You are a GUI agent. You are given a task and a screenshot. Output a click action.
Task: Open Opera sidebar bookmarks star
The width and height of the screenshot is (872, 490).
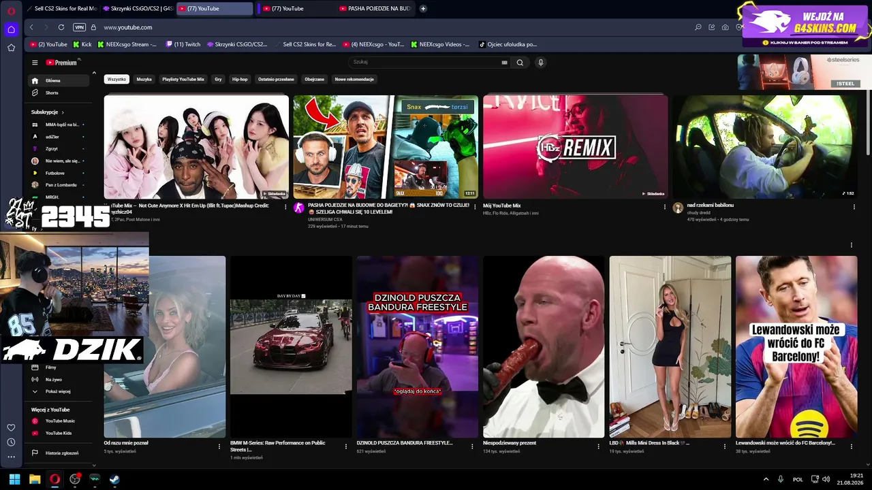click(x=11, y=48)
